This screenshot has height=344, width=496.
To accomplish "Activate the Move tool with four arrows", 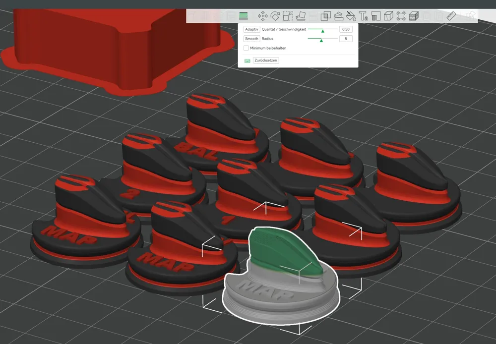I will coord(262,16).
